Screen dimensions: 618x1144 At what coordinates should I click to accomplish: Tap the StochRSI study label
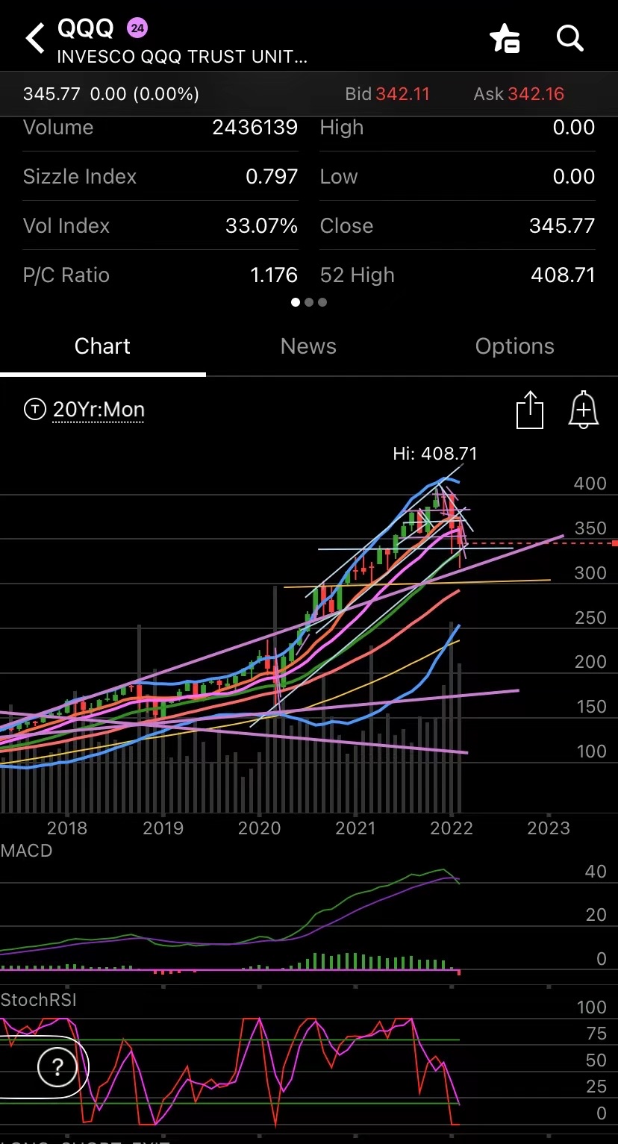pyautogui.click(x=38, y=999)
